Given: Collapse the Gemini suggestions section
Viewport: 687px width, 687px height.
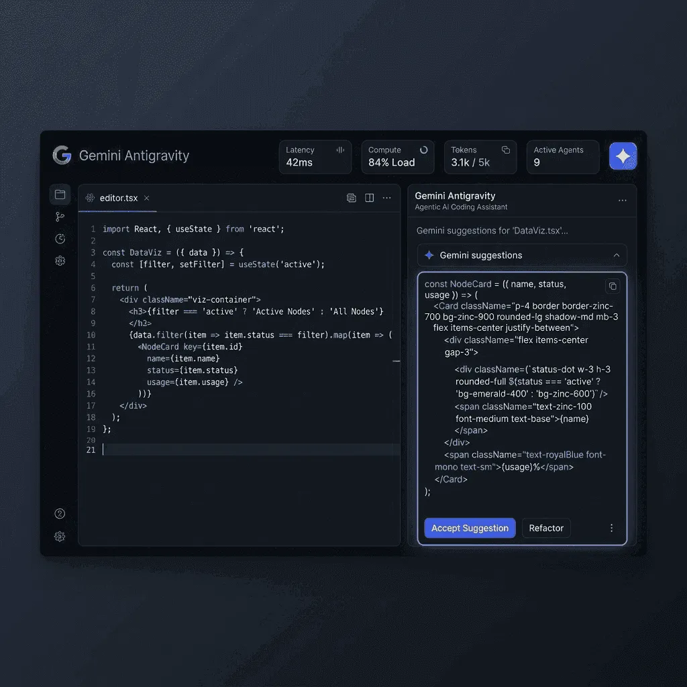Looking at the screenshot, I should (x=617, y=255).
